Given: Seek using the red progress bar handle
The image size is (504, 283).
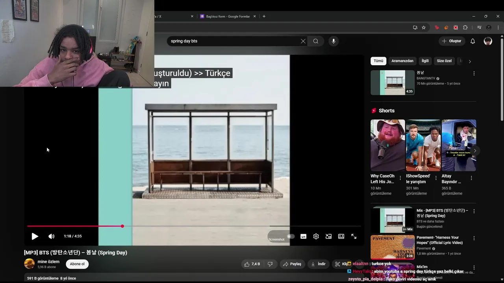Looking at the screenshot, I should click(122, 226).
